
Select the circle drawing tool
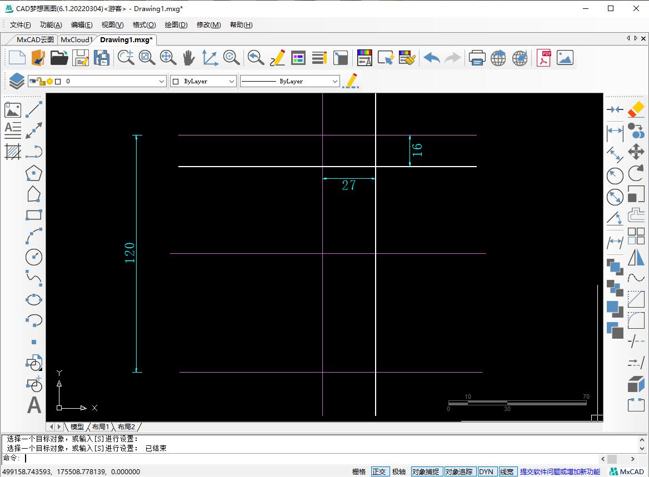point(34,257)
